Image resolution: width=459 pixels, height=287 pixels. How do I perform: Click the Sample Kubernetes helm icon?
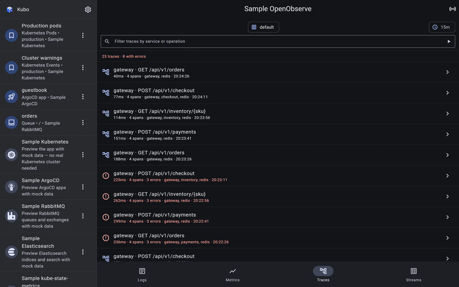click(x=11, y=155)
